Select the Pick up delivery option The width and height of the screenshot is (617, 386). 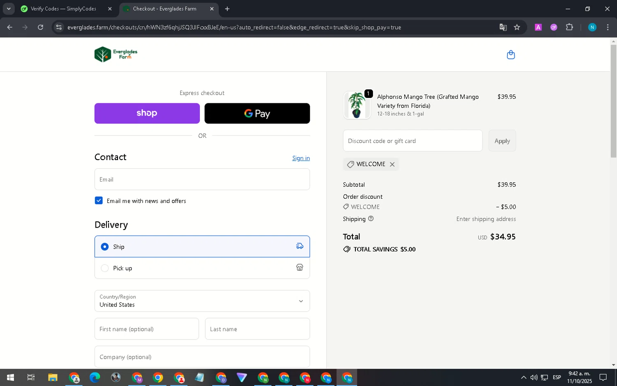point(202,268)
